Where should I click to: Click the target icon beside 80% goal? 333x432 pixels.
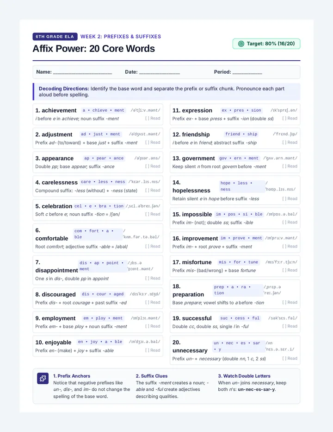coord(241,44)
